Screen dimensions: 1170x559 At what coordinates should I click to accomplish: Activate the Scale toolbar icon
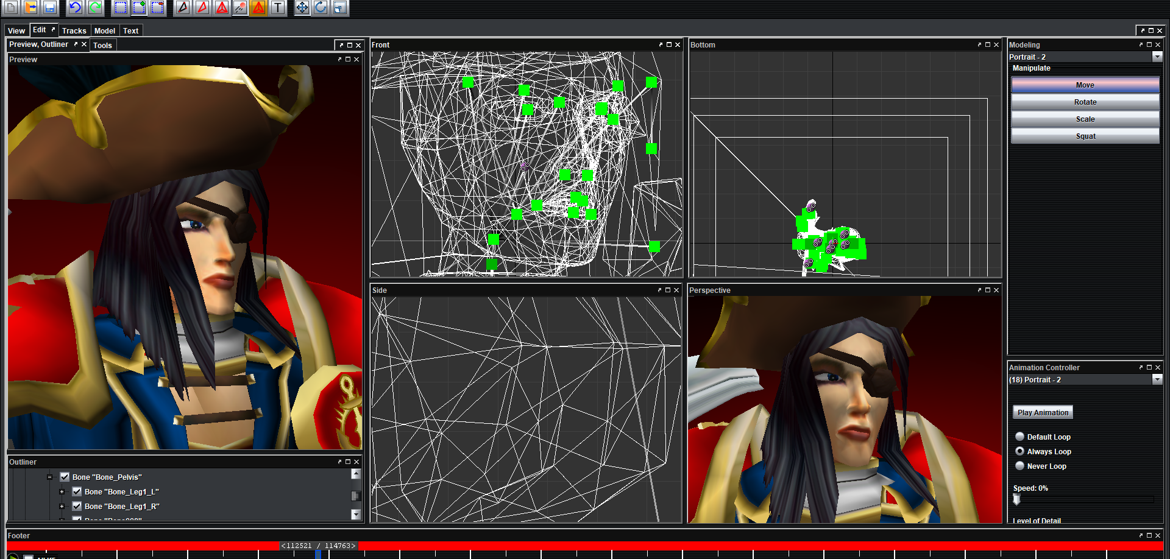[340, 7]
